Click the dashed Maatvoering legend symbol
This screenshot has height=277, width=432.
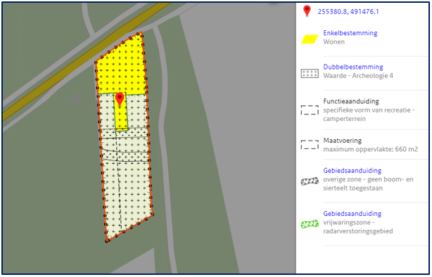[310, 145]
